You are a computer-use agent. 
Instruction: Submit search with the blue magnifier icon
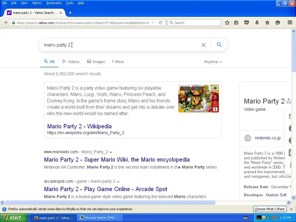point(219,45)
